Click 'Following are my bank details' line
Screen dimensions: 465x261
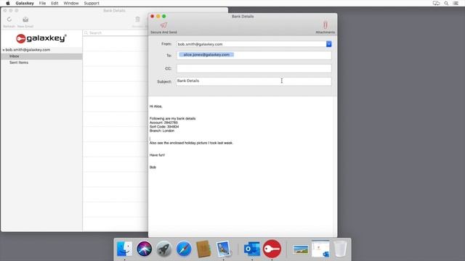[173, 118]
